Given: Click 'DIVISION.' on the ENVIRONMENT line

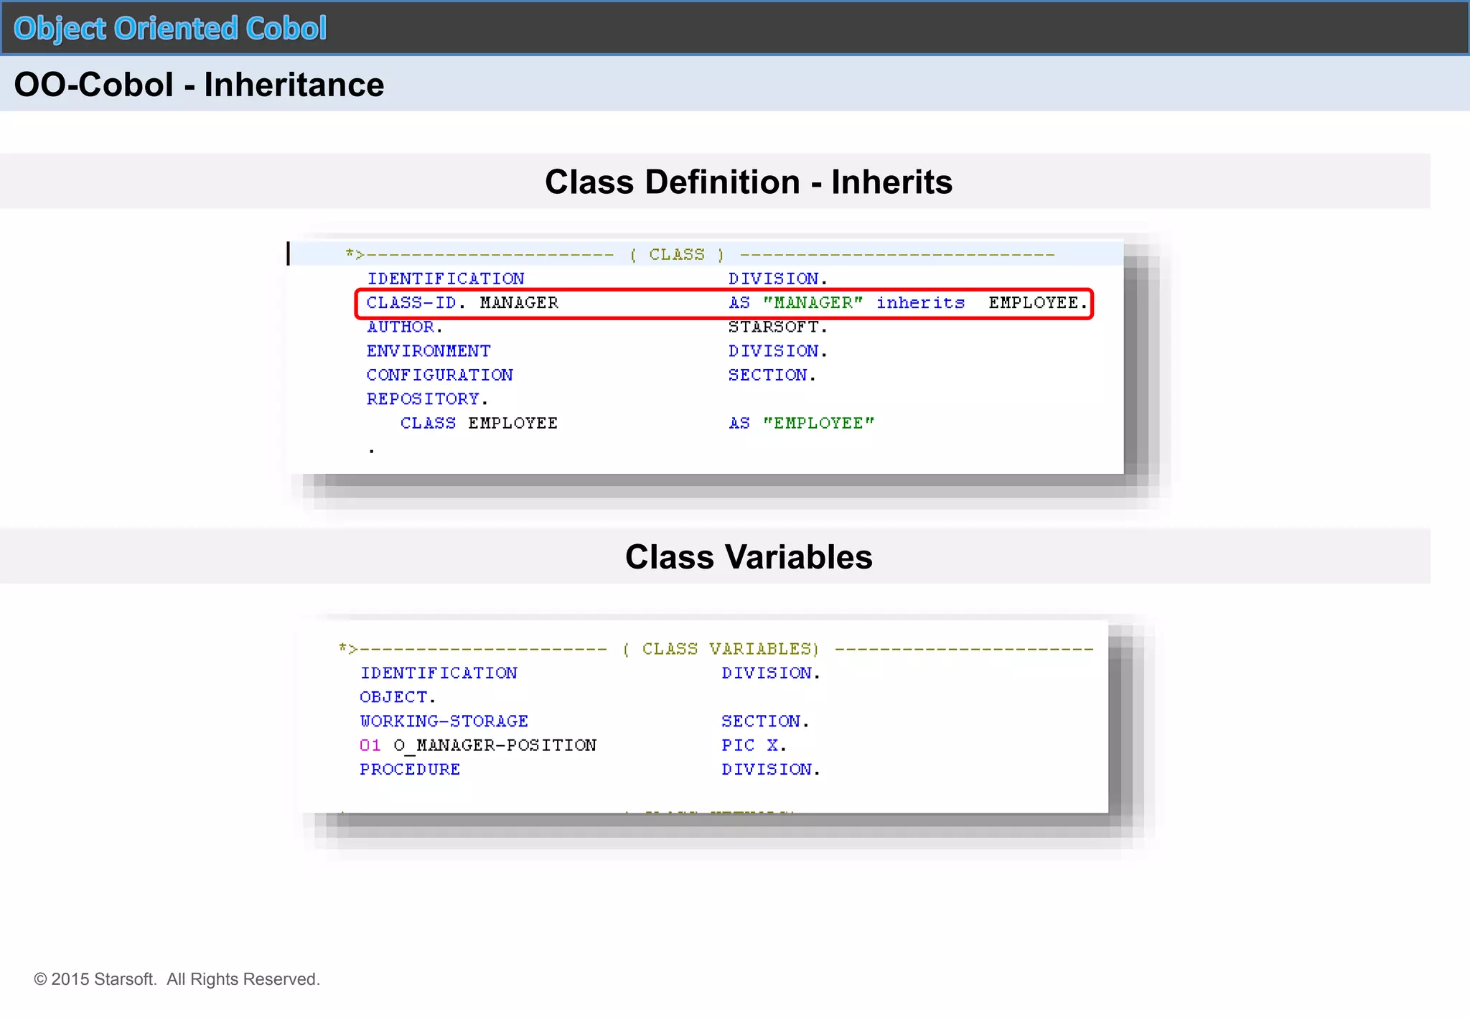Looking at the screenshot, I should click(x=778, y=351).
